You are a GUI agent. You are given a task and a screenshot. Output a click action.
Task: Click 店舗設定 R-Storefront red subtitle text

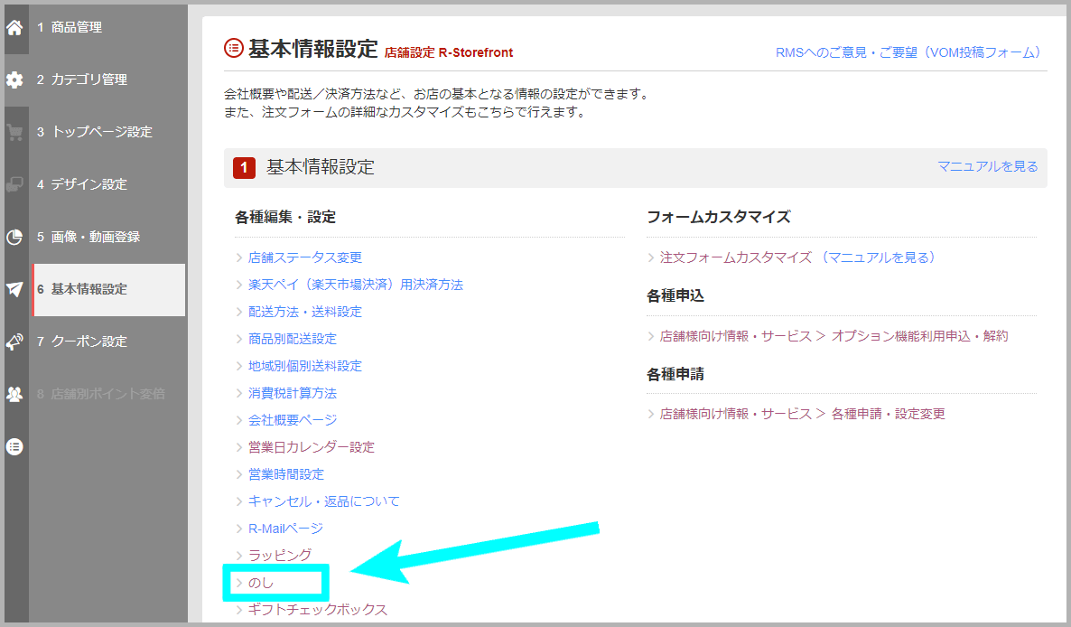pos(449,52)
